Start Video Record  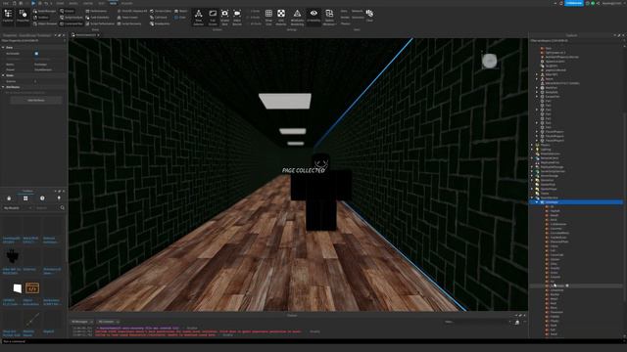(237, 18)
